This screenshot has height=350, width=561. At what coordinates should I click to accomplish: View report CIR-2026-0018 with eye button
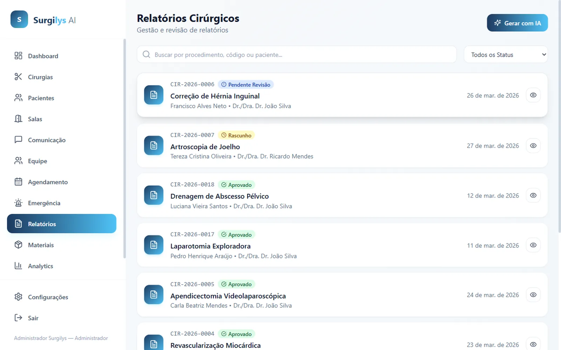pos(533,195)
